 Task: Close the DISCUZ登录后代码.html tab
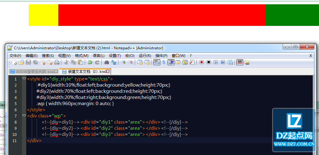(56, 71)
